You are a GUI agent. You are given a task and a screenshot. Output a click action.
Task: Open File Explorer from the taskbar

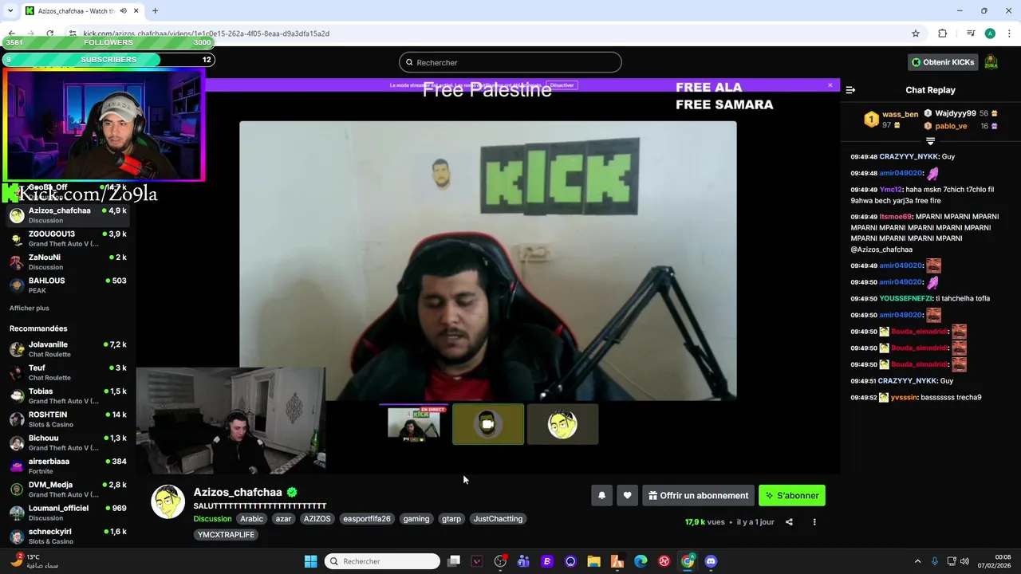point(593,561)
